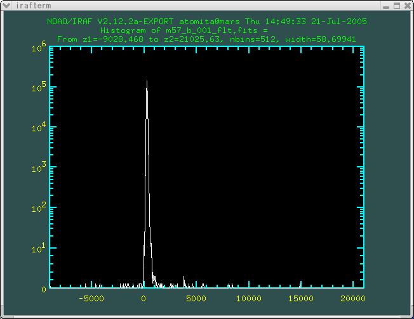This screenshot has width=414, height=319.
Task: Click the NOAO/IRAF V2.12.2a-EXPORT header line
Action: [x=207, y=22]
